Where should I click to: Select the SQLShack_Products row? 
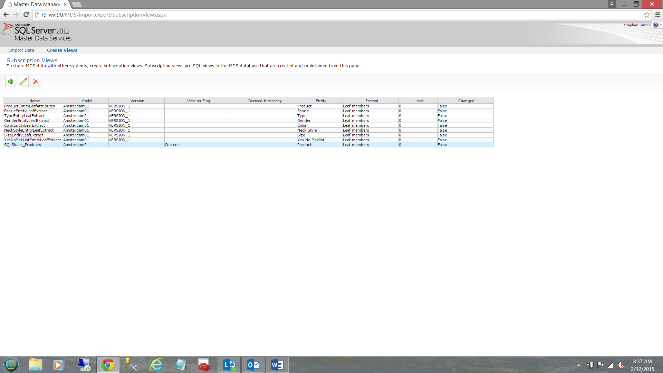pos(23,145)
